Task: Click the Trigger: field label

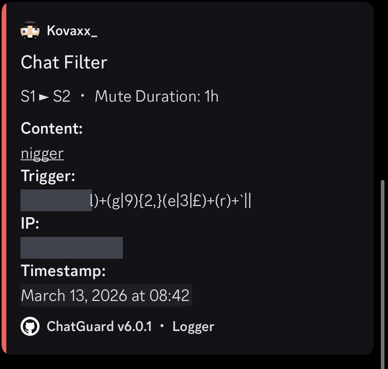Action: tap(48, 176)
